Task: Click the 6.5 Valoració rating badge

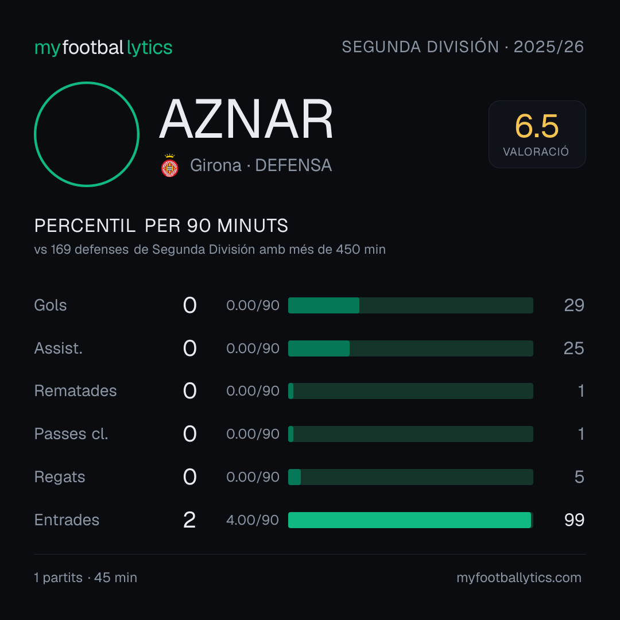Action: (537, 134)
